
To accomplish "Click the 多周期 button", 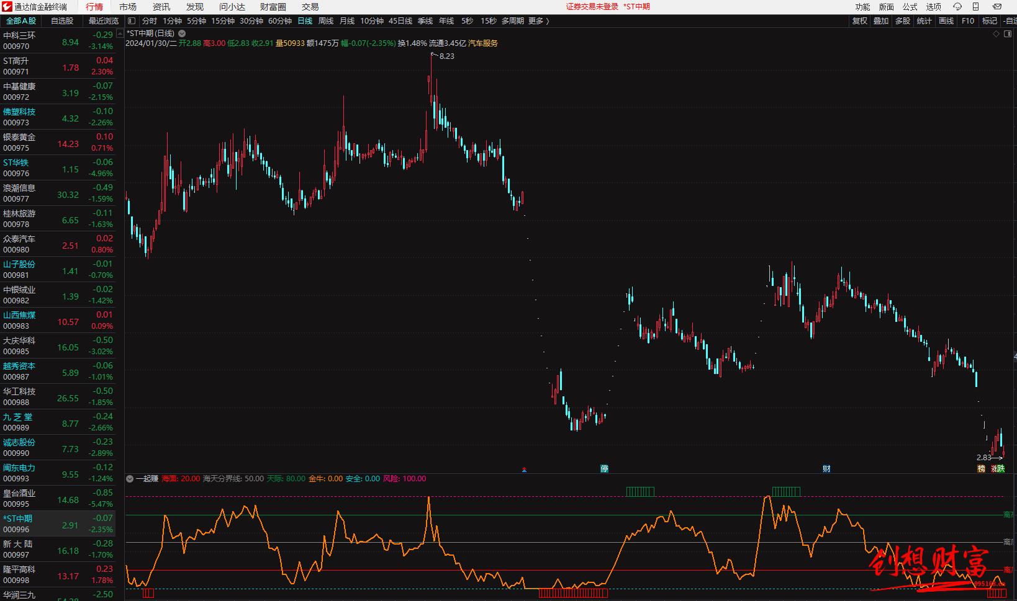I will [513, 21].
